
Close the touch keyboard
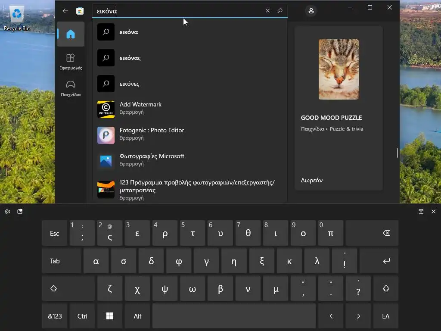433,212
